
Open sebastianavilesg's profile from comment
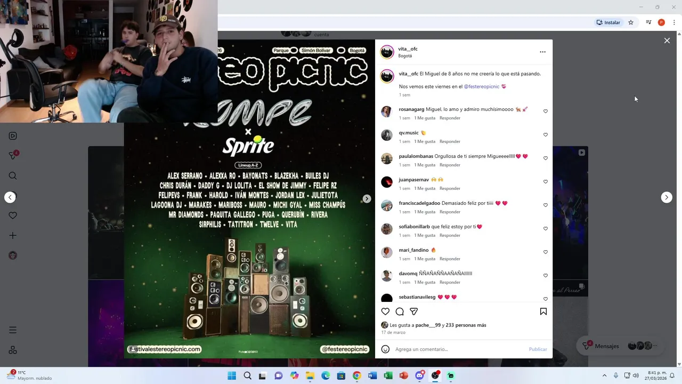(417, 297)
